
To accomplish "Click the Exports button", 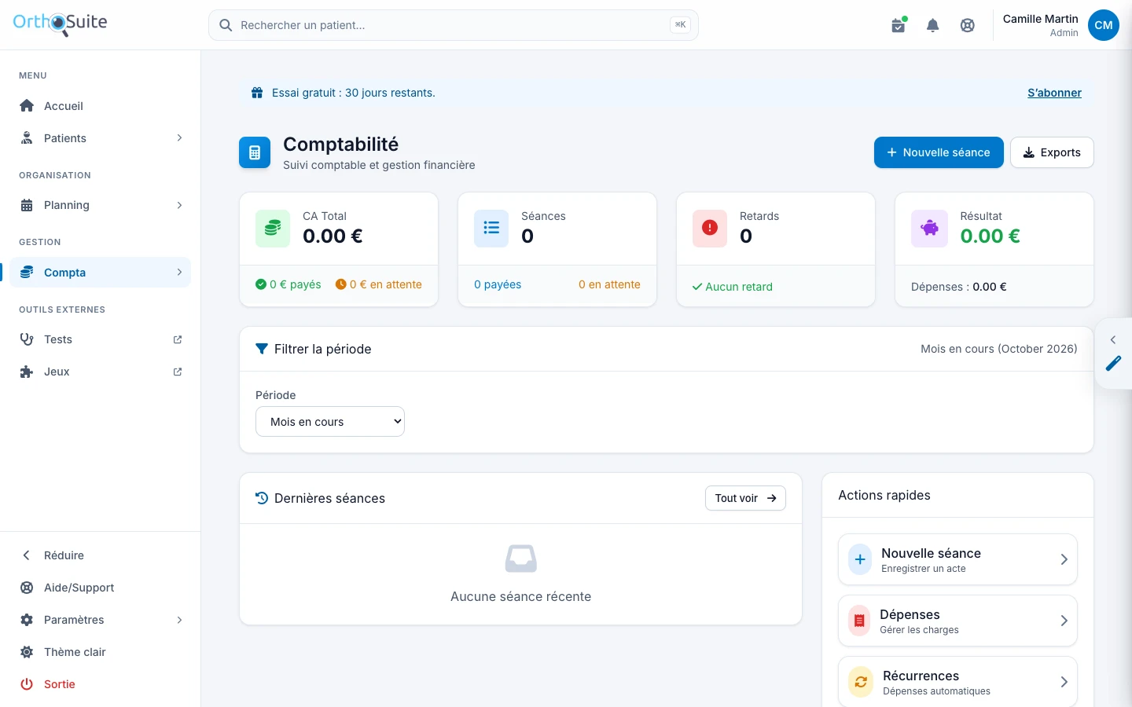I will pos(1052,152).
